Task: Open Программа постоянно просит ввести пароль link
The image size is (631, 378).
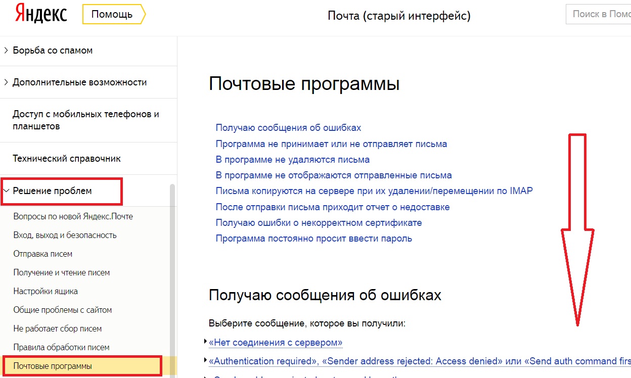Action: coord(313,239)
